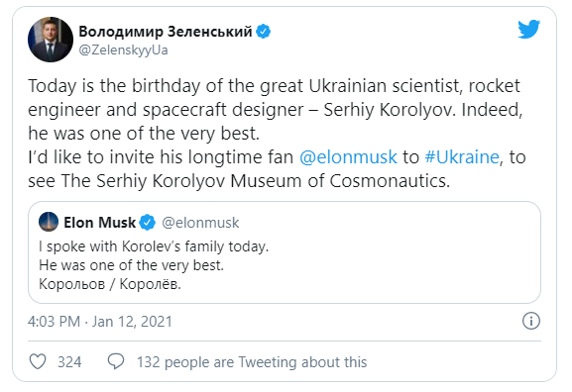Open Zelenskyy's profile picture
The image size is (572, 392).
pos(51,40)
